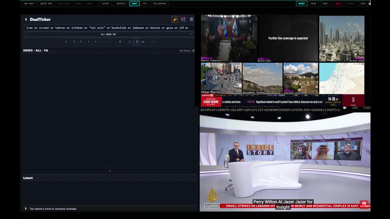Take snapshot with camera icon
390x219 pixels.
143,42
